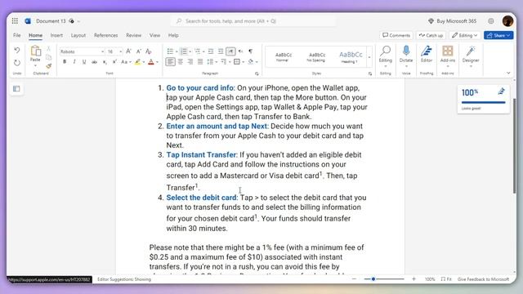Screen dimensions: 523x294
Task: Center align the paragraph
Action: click(x=181, y=62)
